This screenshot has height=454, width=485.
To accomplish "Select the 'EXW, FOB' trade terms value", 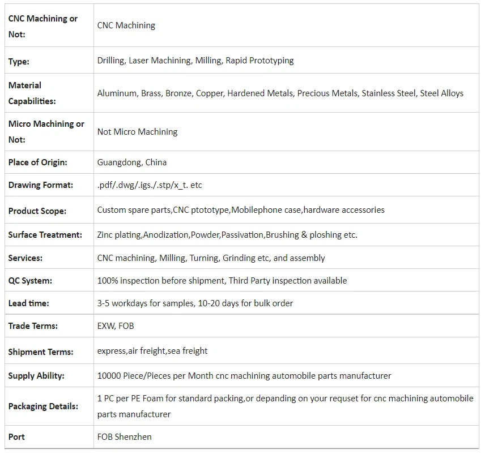I will pos(116,325).
